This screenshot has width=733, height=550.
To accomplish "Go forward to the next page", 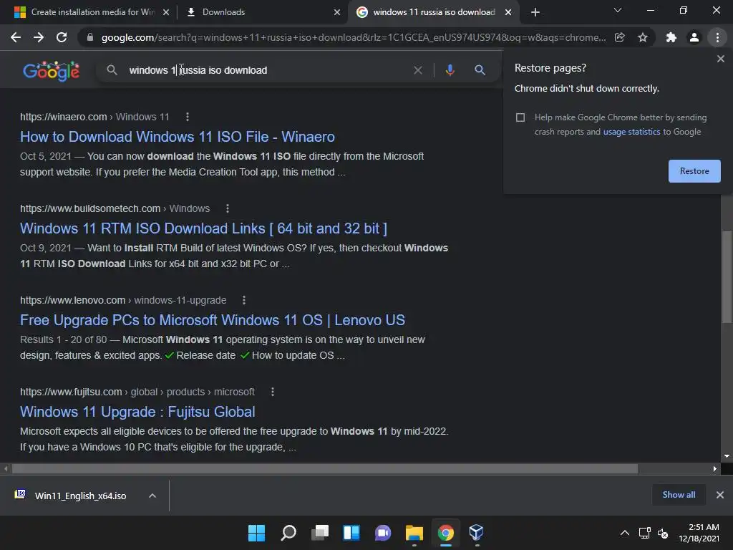I will [x=39, y=37].
